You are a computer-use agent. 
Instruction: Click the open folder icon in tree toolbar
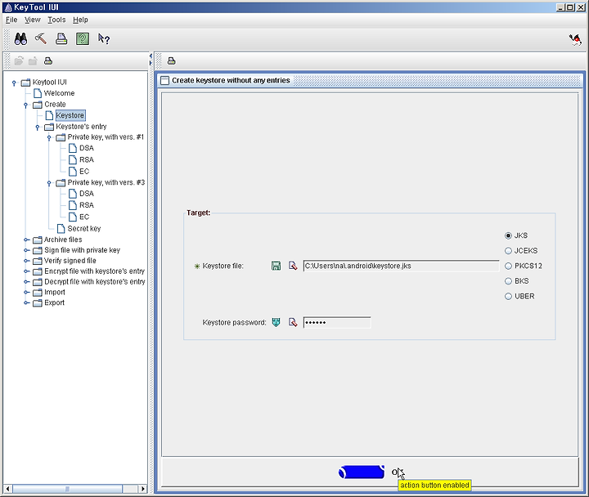(x=19, y=60)
